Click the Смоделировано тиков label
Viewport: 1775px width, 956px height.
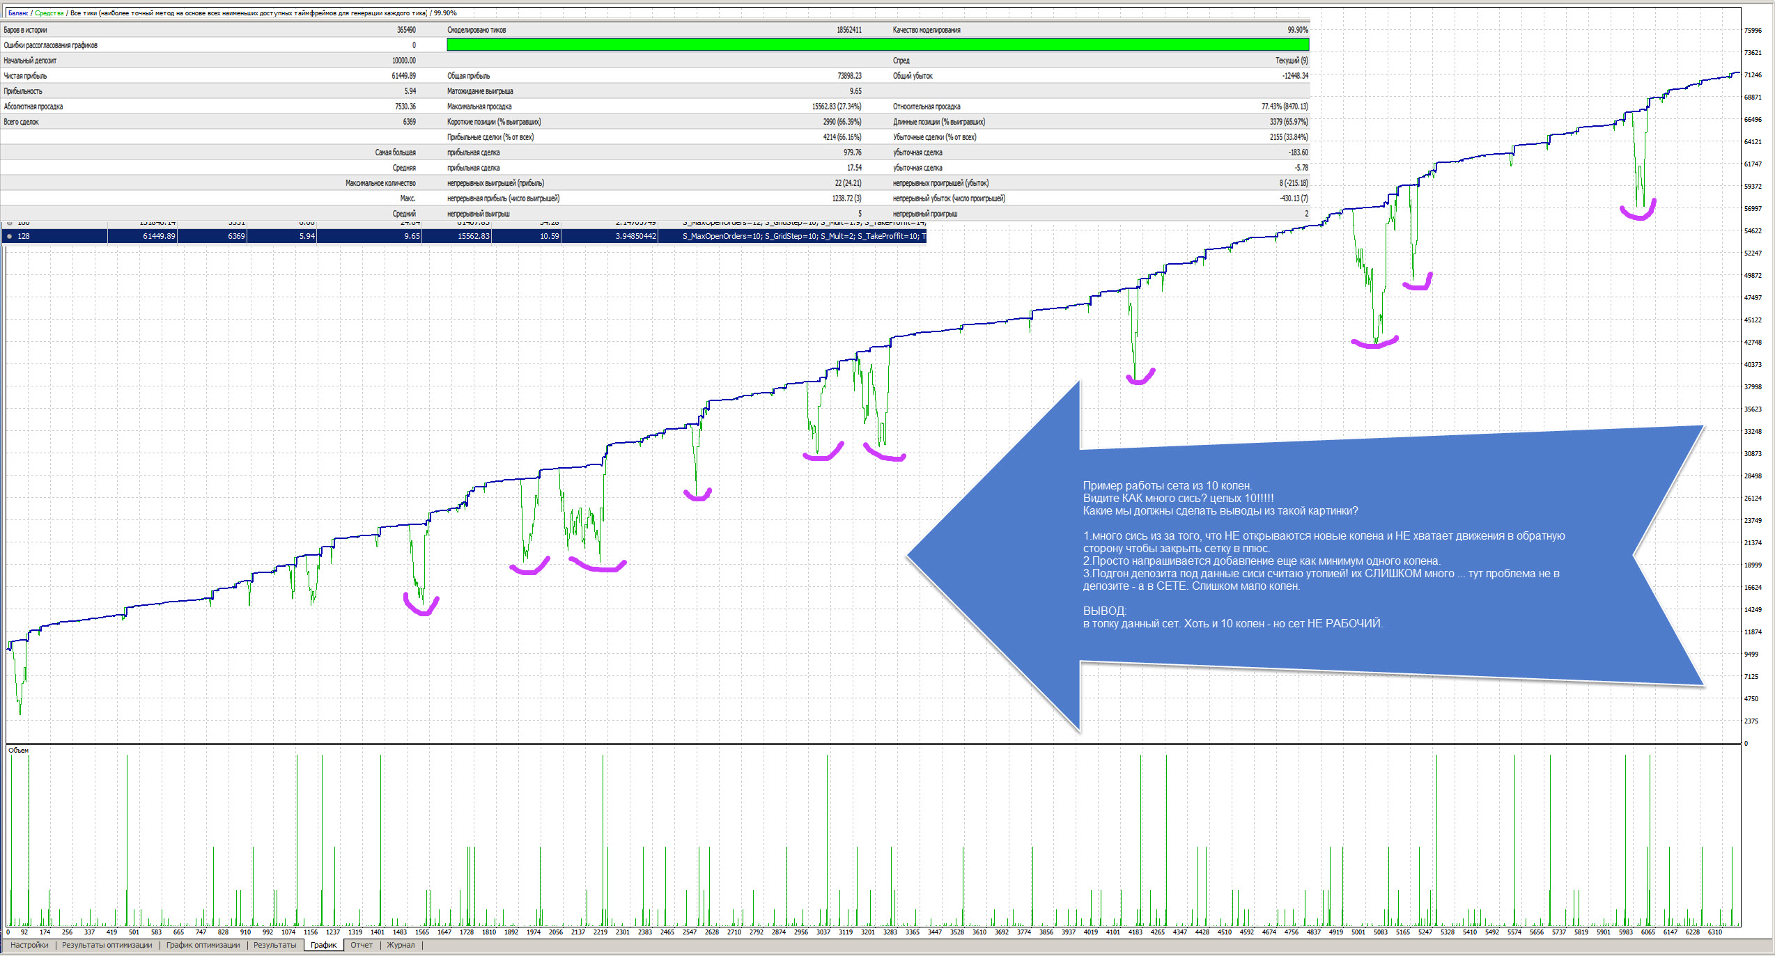[476, 30]
